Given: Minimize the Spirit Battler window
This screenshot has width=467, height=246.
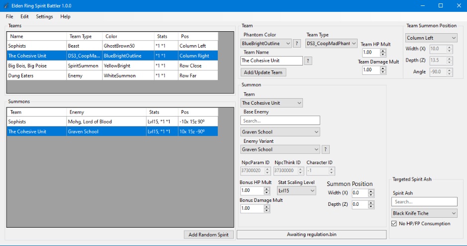Looking at the screenshot, I should click(423, 5).
